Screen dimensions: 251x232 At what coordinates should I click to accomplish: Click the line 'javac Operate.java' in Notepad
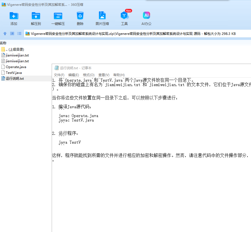tap(79, 116)
